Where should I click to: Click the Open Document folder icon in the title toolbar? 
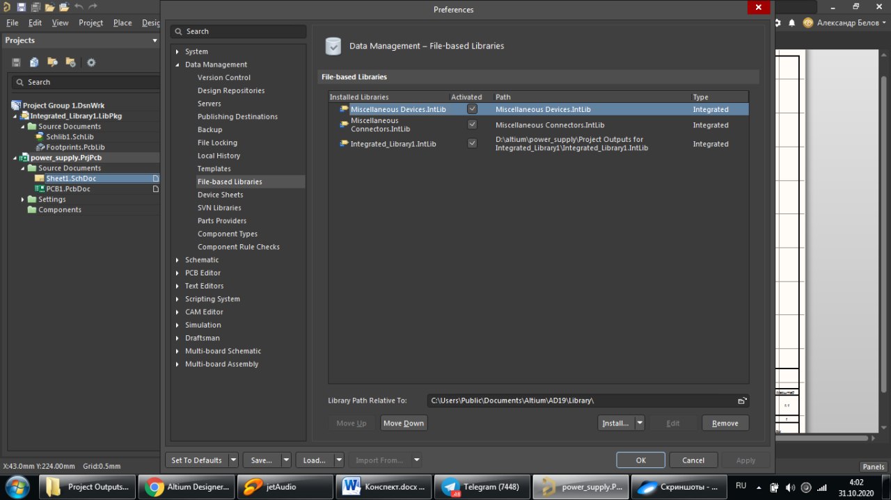49,7
